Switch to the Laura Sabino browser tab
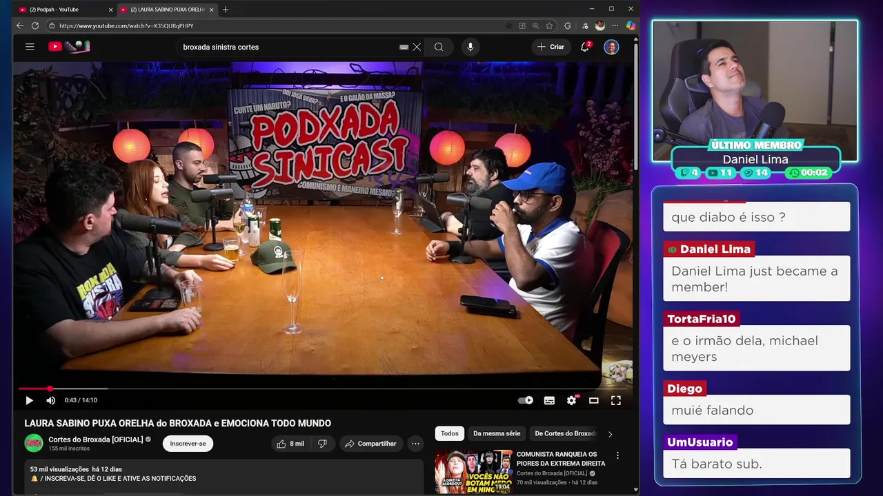Screen dimensions: 883x496 tap(168, 10)
